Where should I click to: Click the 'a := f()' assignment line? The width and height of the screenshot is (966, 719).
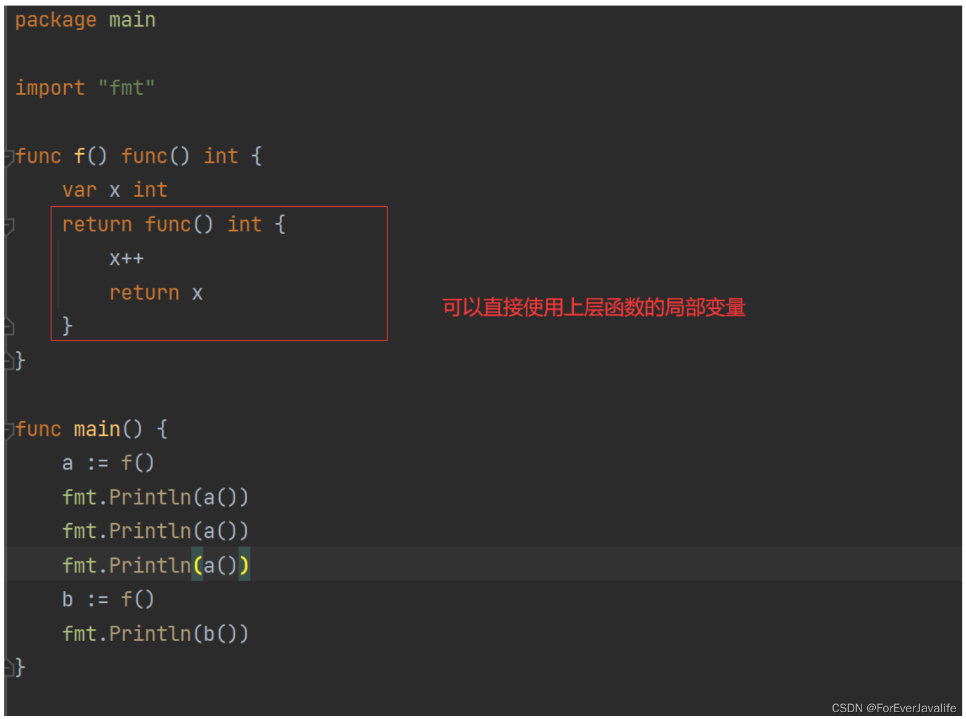108,463
